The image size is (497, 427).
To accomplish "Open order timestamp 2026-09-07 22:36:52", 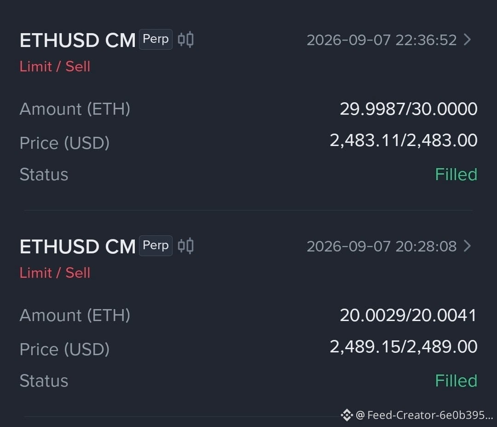I will [381, 40].
